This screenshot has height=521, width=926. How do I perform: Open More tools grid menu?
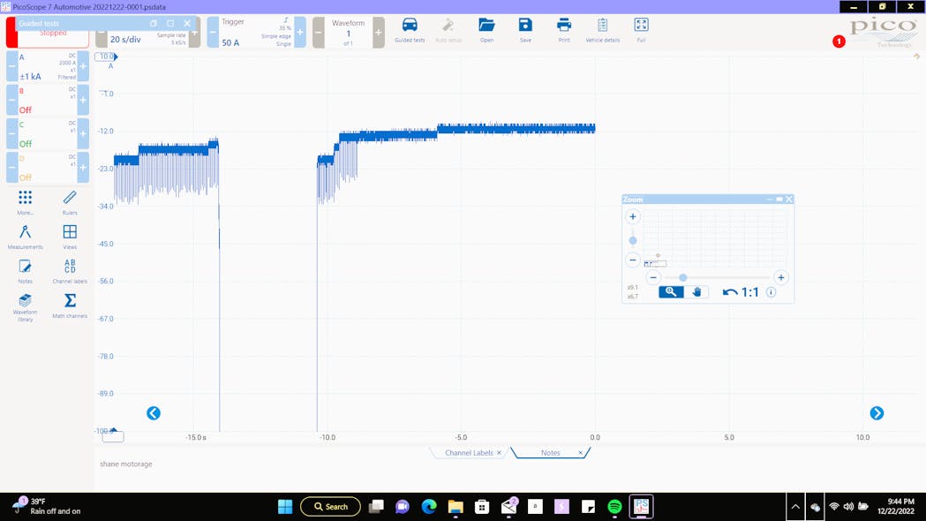[x=25, y=201]
